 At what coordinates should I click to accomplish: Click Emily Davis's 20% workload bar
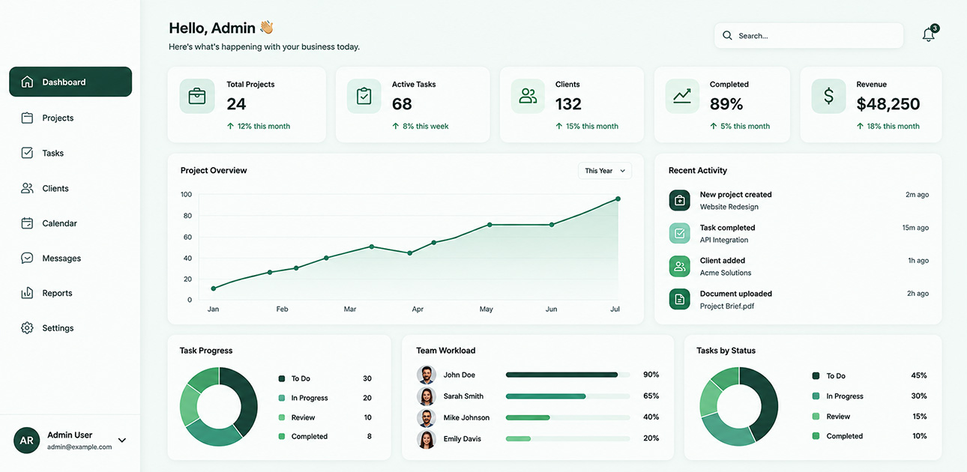[x=568, y=439]
